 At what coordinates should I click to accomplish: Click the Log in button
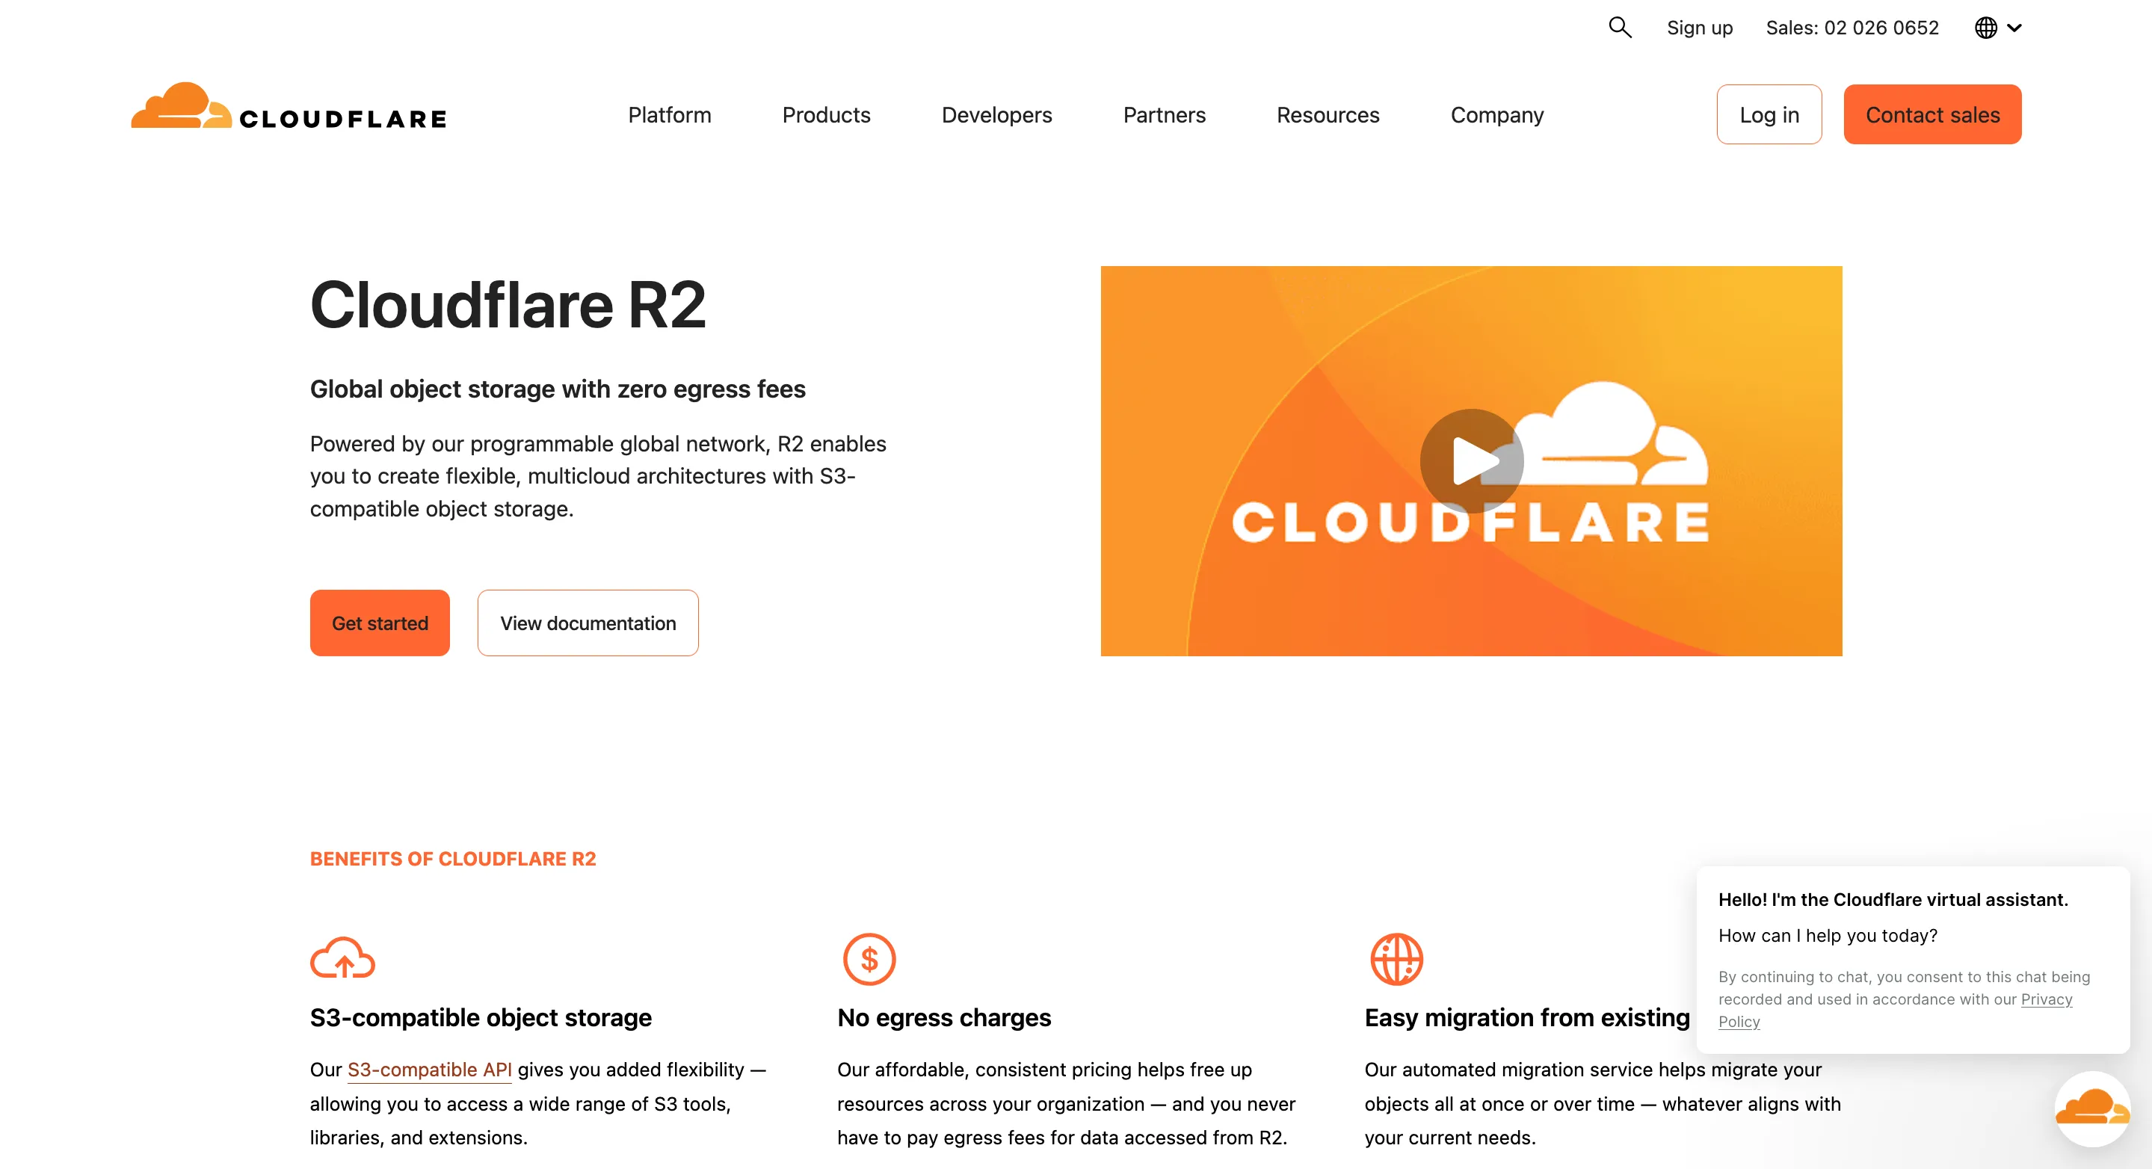coord(1769,114)
